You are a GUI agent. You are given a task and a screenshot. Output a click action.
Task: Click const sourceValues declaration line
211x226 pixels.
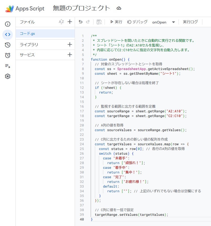coord(141,130)
